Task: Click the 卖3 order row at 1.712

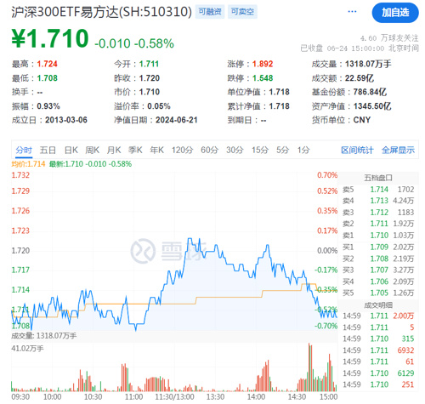Action: (378, 213)
